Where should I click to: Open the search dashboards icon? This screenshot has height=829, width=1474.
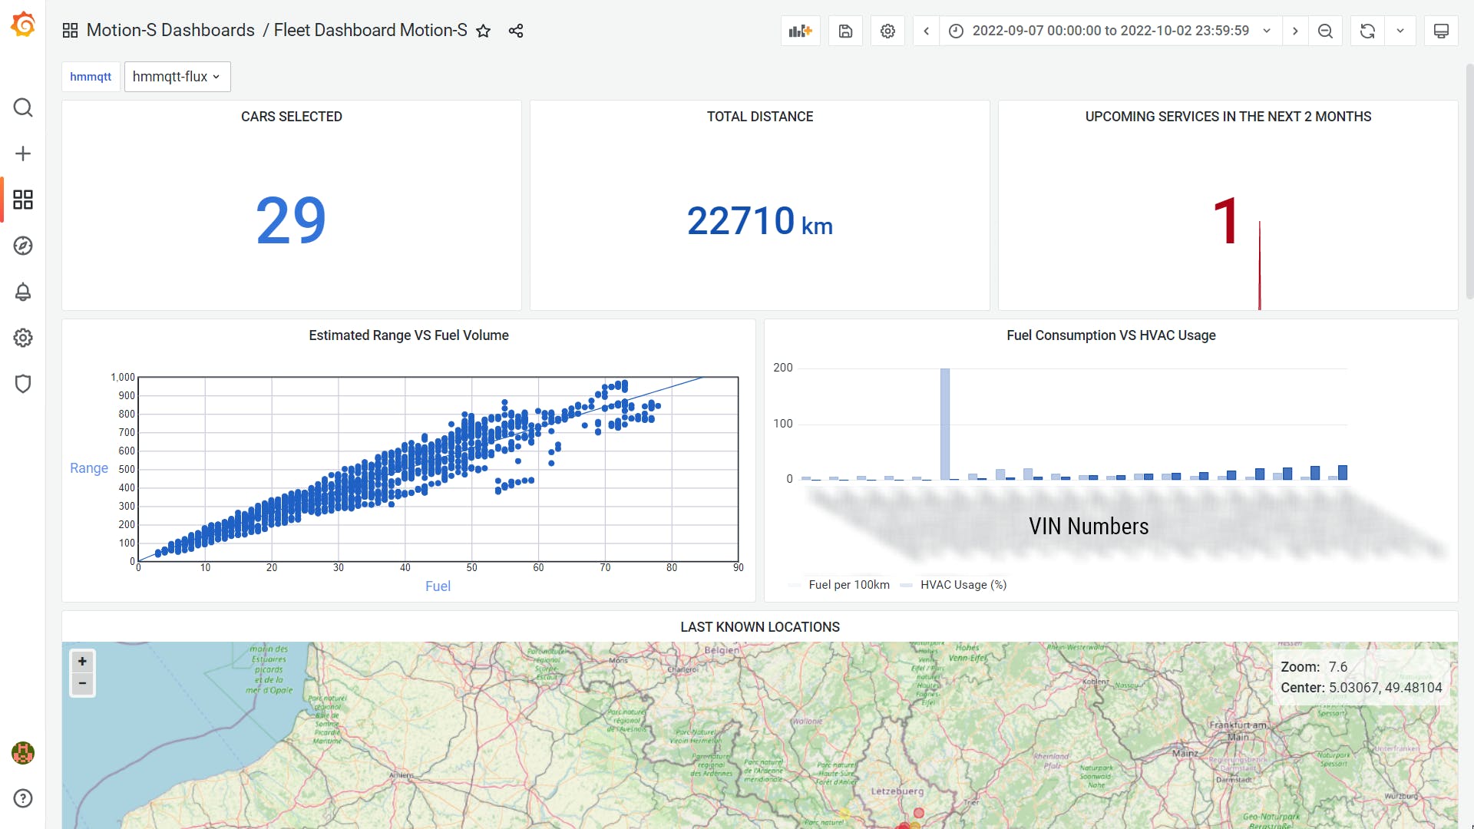[x=23, y=107]
